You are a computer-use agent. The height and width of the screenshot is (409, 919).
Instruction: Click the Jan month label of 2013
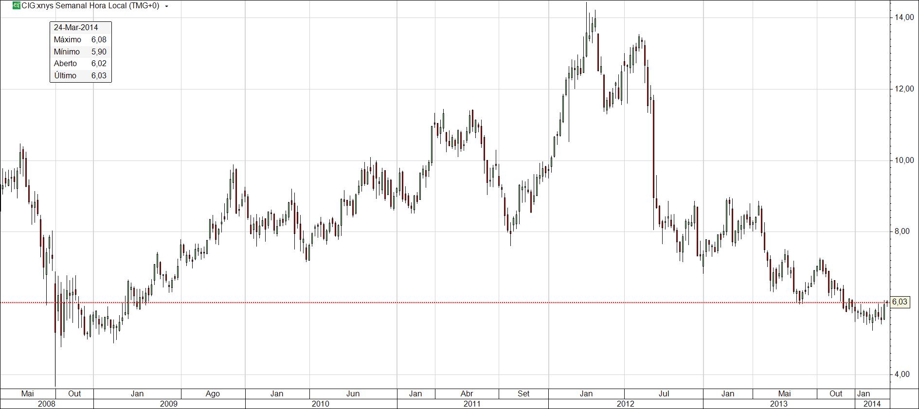pos(728,393)
